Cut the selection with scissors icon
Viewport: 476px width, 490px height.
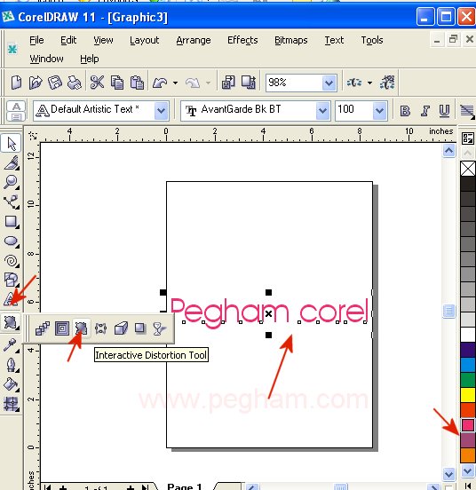(97, 83)
